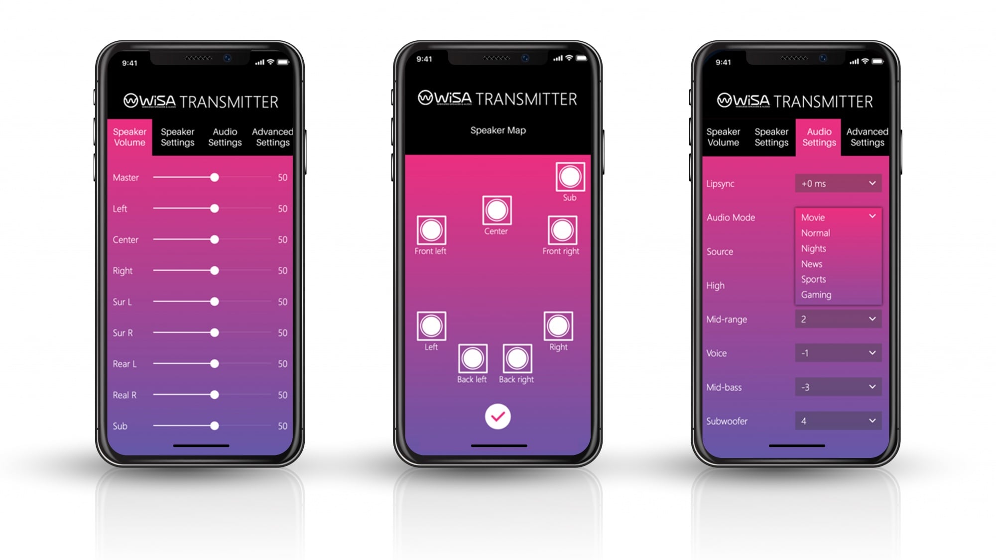Click the checkmark confirmation icon
996x560 pixels.
[498, 417]
